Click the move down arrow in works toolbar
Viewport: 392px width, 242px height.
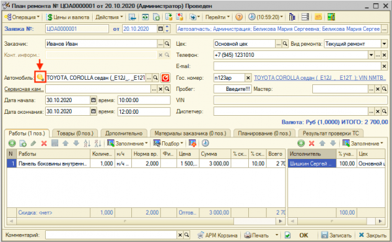(x=76, y=143)
